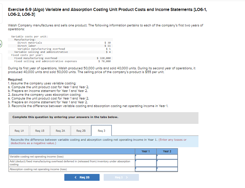Click the $ 70,000 fixed selling value
This screenshot has width=245, height=188.
click(104, 61)
